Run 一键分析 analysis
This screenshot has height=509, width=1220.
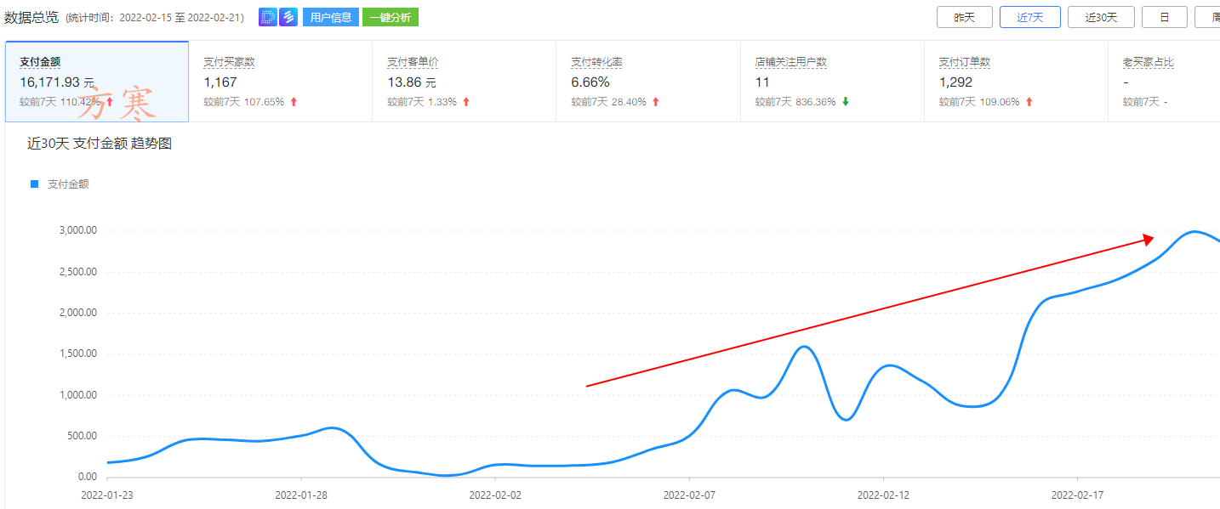(x=390, y=17)
